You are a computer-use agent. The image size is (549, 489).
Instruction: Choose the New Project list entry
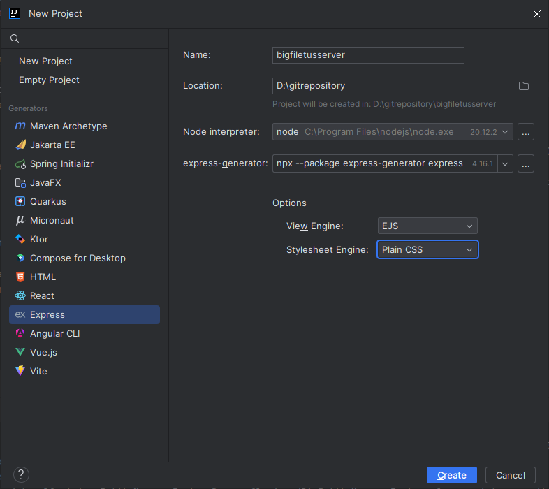[45, 61]
